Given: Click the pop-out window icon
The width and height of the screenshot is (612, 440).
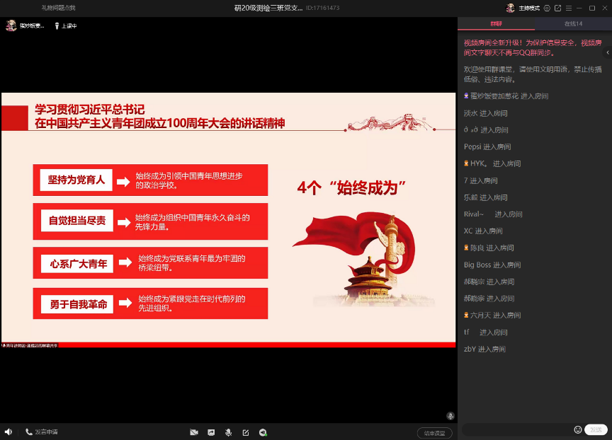Looking at the screenshot, I should coord(557,8).
